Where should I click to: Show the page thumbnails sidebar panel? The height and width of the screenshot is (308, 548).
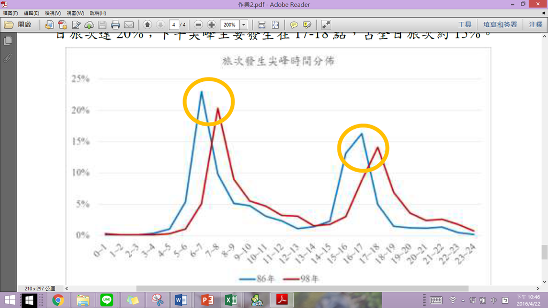7,40
